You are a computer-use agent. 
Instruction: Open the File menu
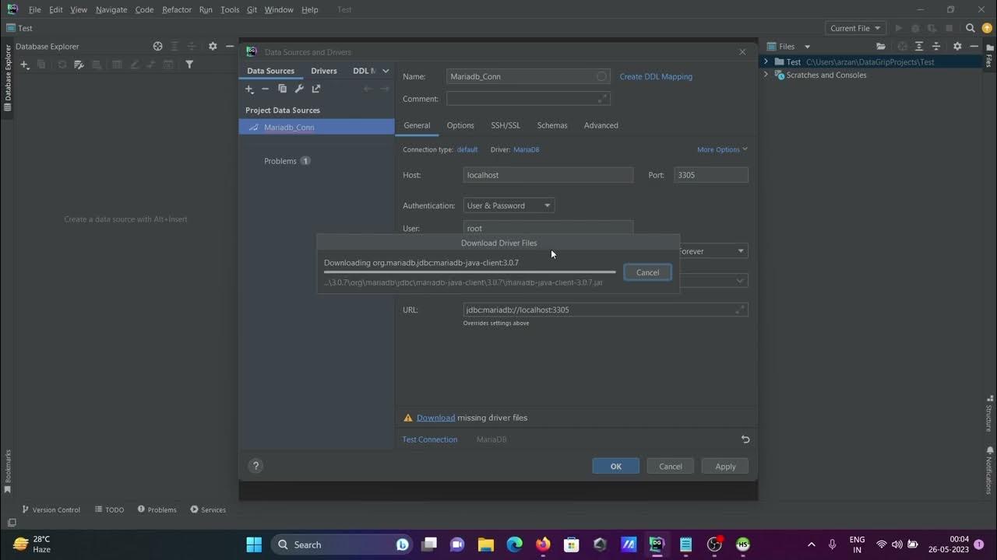click(x=35, y=9)
